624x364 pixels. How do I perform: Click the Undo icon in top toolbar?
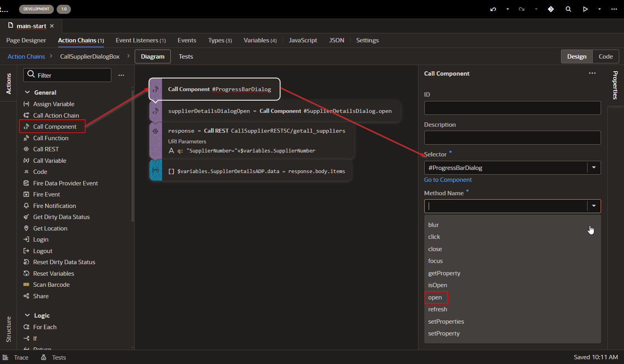[x=493, y=9]
